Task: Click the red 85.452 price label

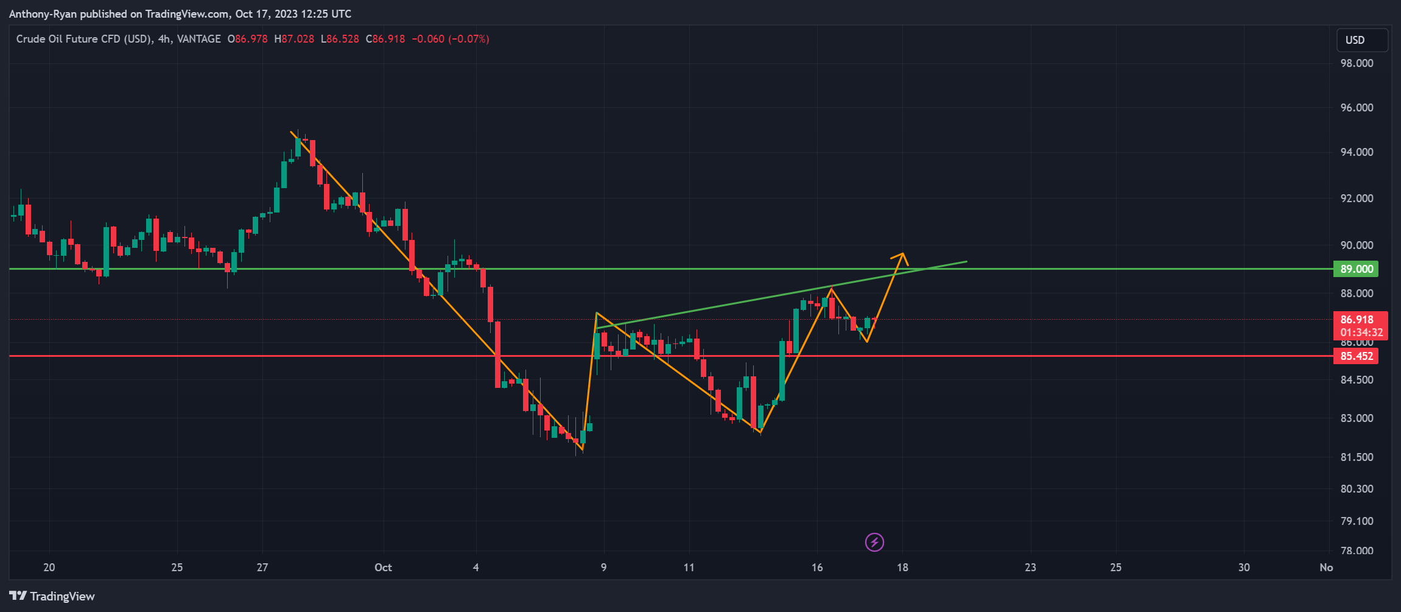Action: [1355, 356]
